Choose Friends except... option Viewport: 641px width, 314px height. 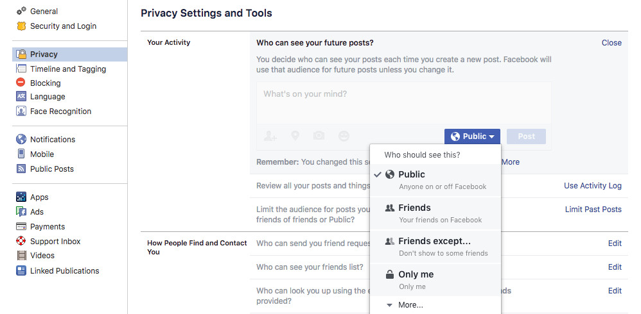click(435, 247)
